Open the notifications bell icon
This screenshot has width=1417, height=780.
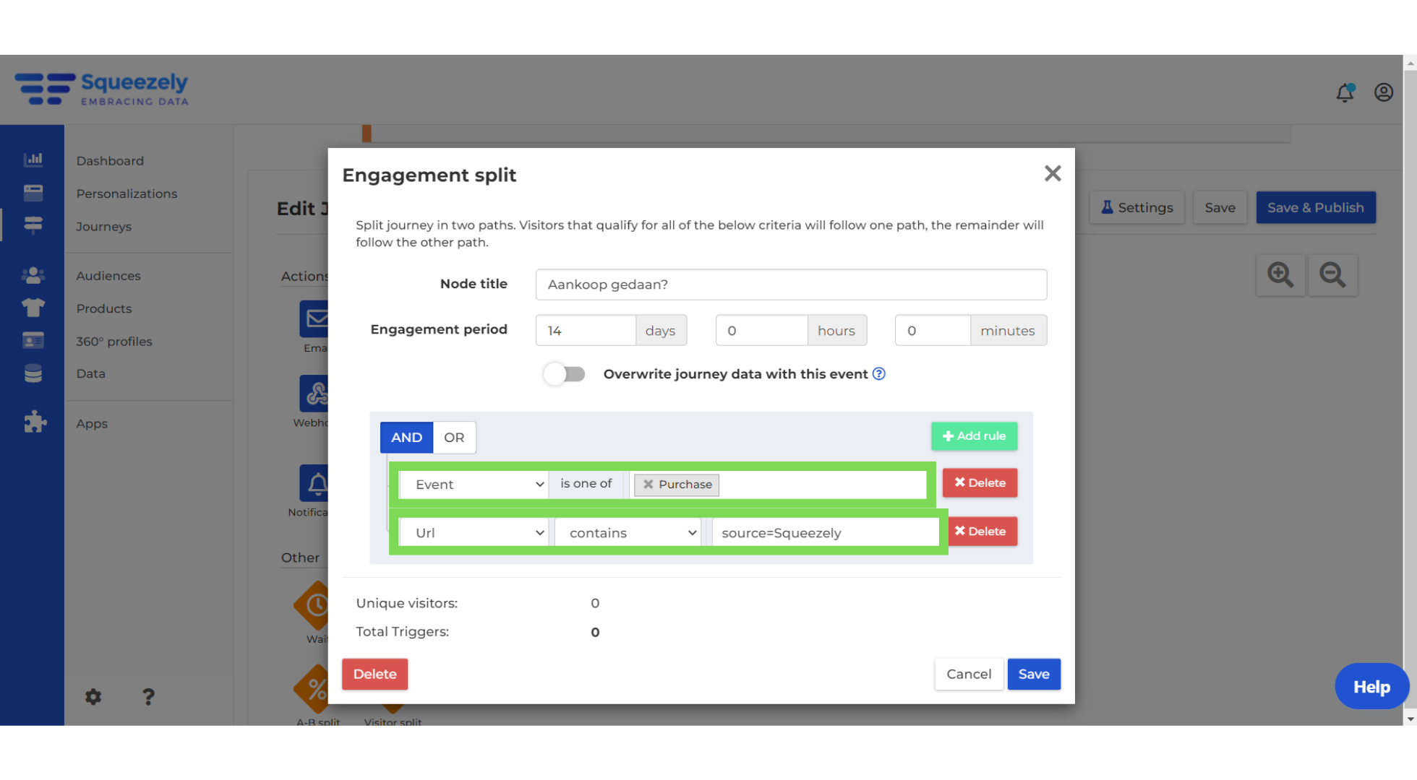(1345, 92)
